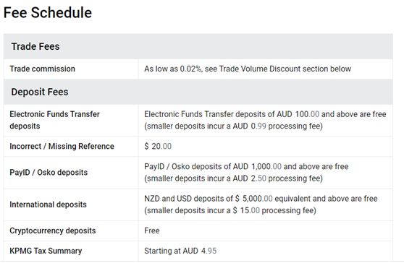Click the Free value for cryptocurrency deposits
Image resolution: width=404 pixels, height=263 pixels.
152,231
